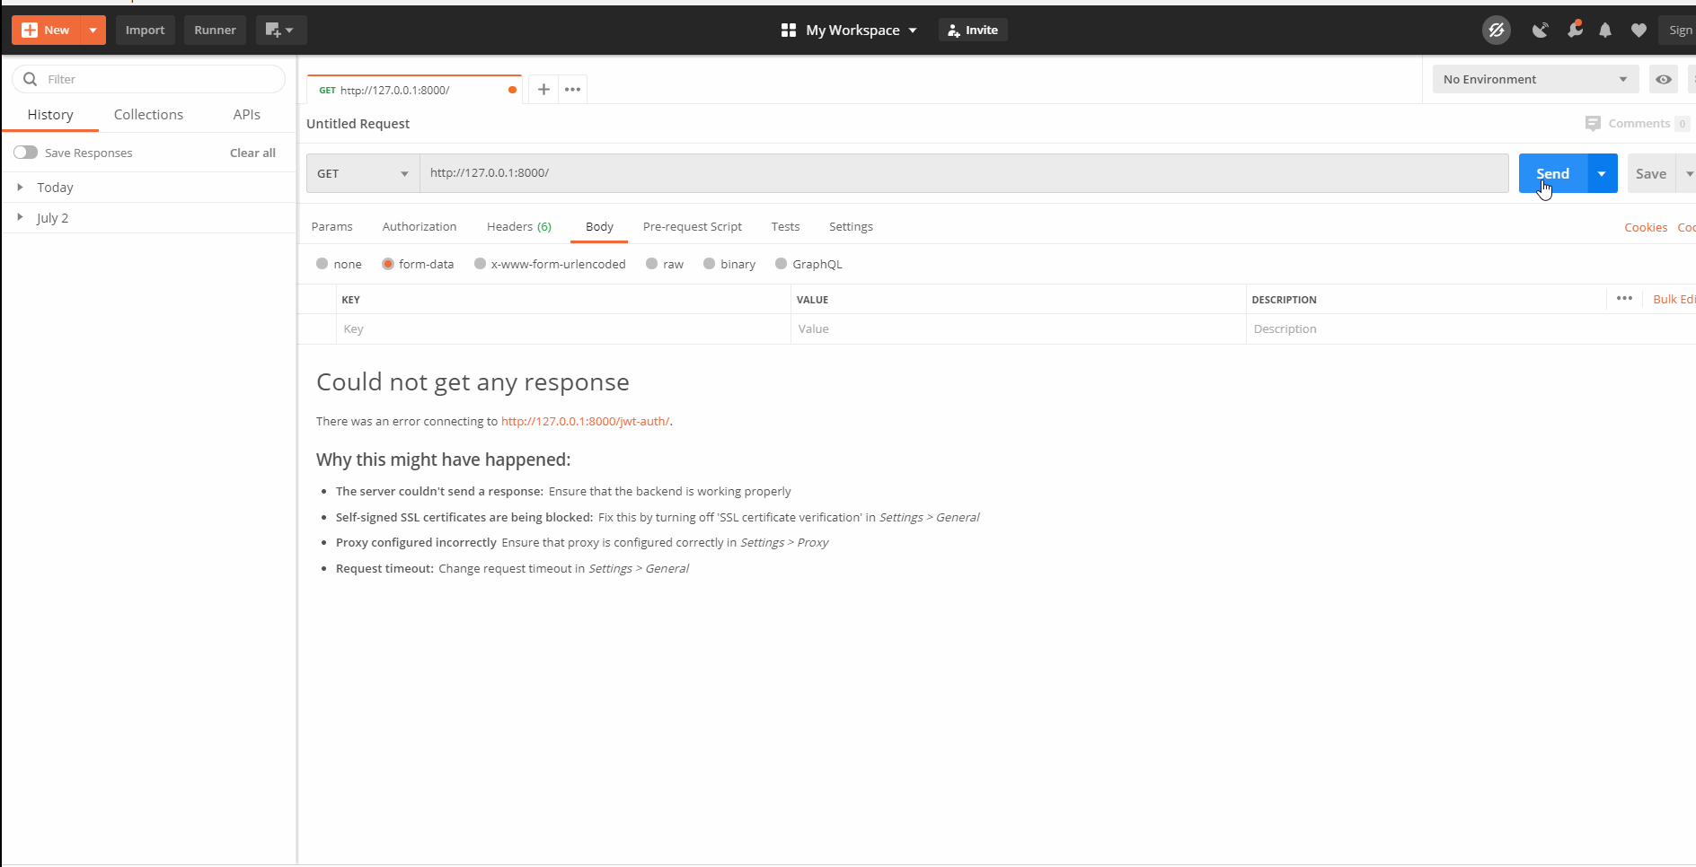Viewport: 1696px width, 867px height.
Task: Choose the x-www-form-urlencoded body option
Action: point(481,263)
